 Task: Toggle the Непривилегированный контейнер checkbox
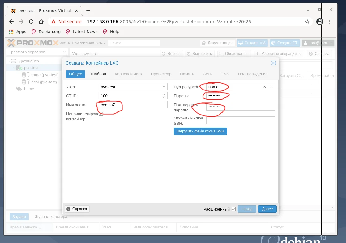101,114
